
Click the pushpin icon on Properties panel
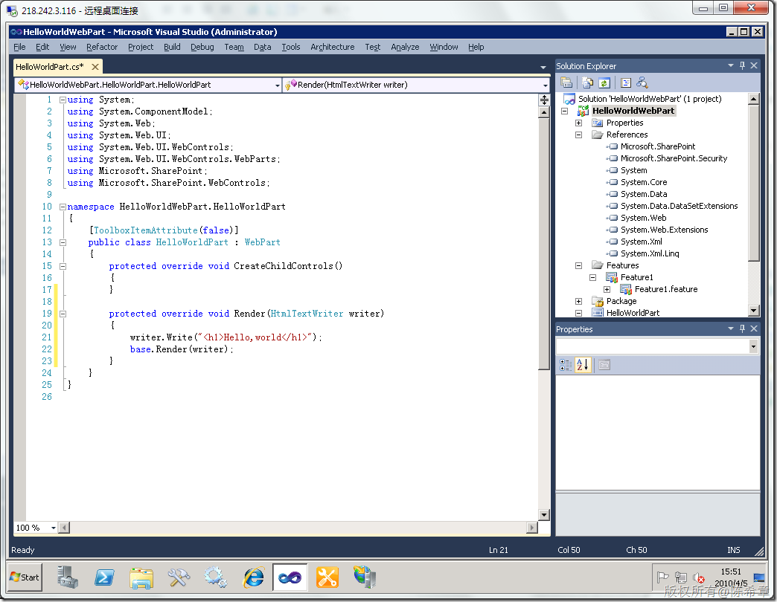[742, 328]
